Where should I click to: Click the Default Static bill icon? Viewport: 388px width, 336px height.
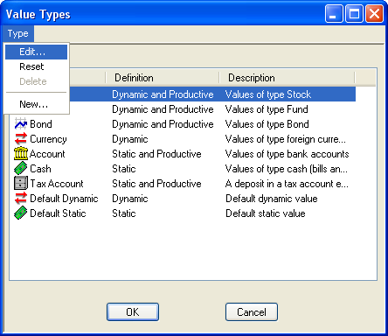tap(21, 213)
